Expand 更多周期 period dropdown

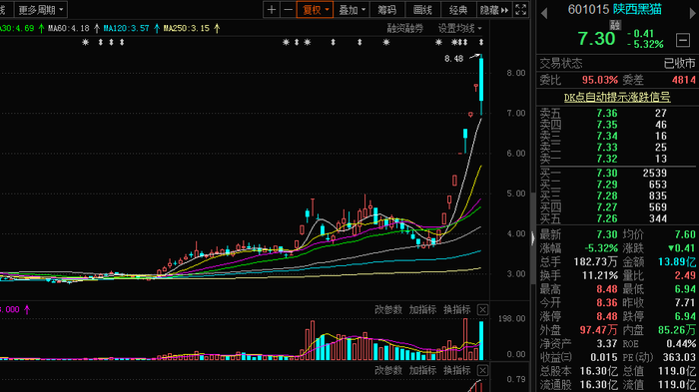click(41, 9)
